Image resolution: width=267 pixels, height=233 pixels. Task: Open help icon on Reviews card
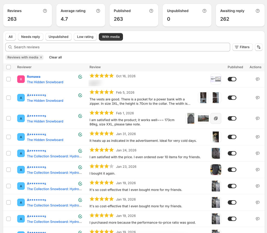[45, 11]
